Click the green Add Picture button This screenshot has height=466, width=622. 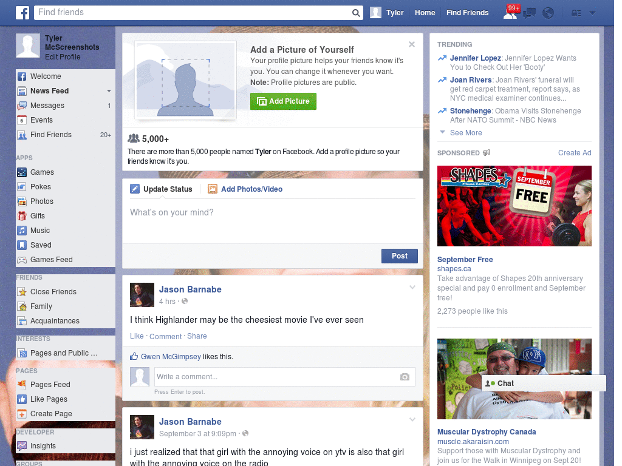283,101
